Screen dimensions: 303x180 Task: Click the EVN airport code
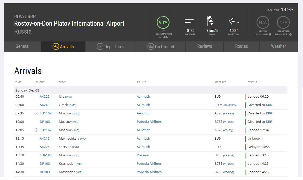point(76,147)
